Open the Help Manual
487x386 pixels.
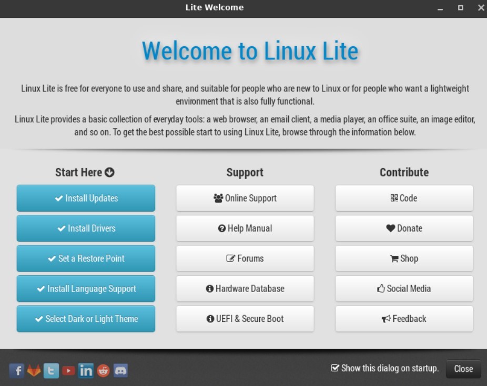tap(245, 228)
